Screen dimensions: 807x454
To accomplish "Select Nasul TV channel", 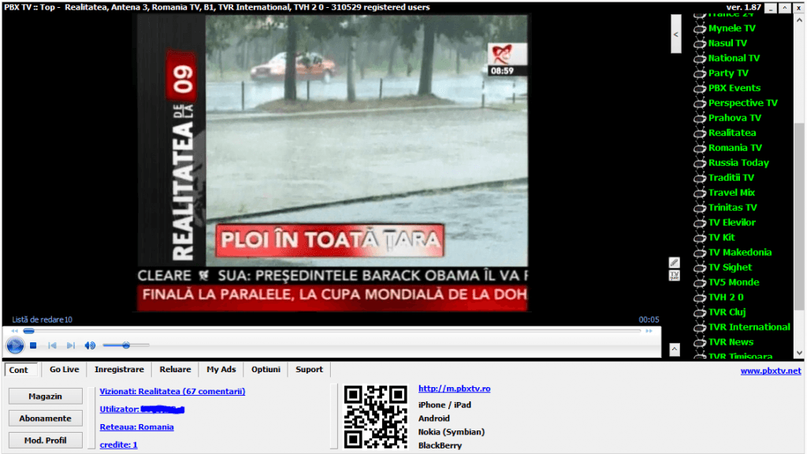I will point(727,43).
